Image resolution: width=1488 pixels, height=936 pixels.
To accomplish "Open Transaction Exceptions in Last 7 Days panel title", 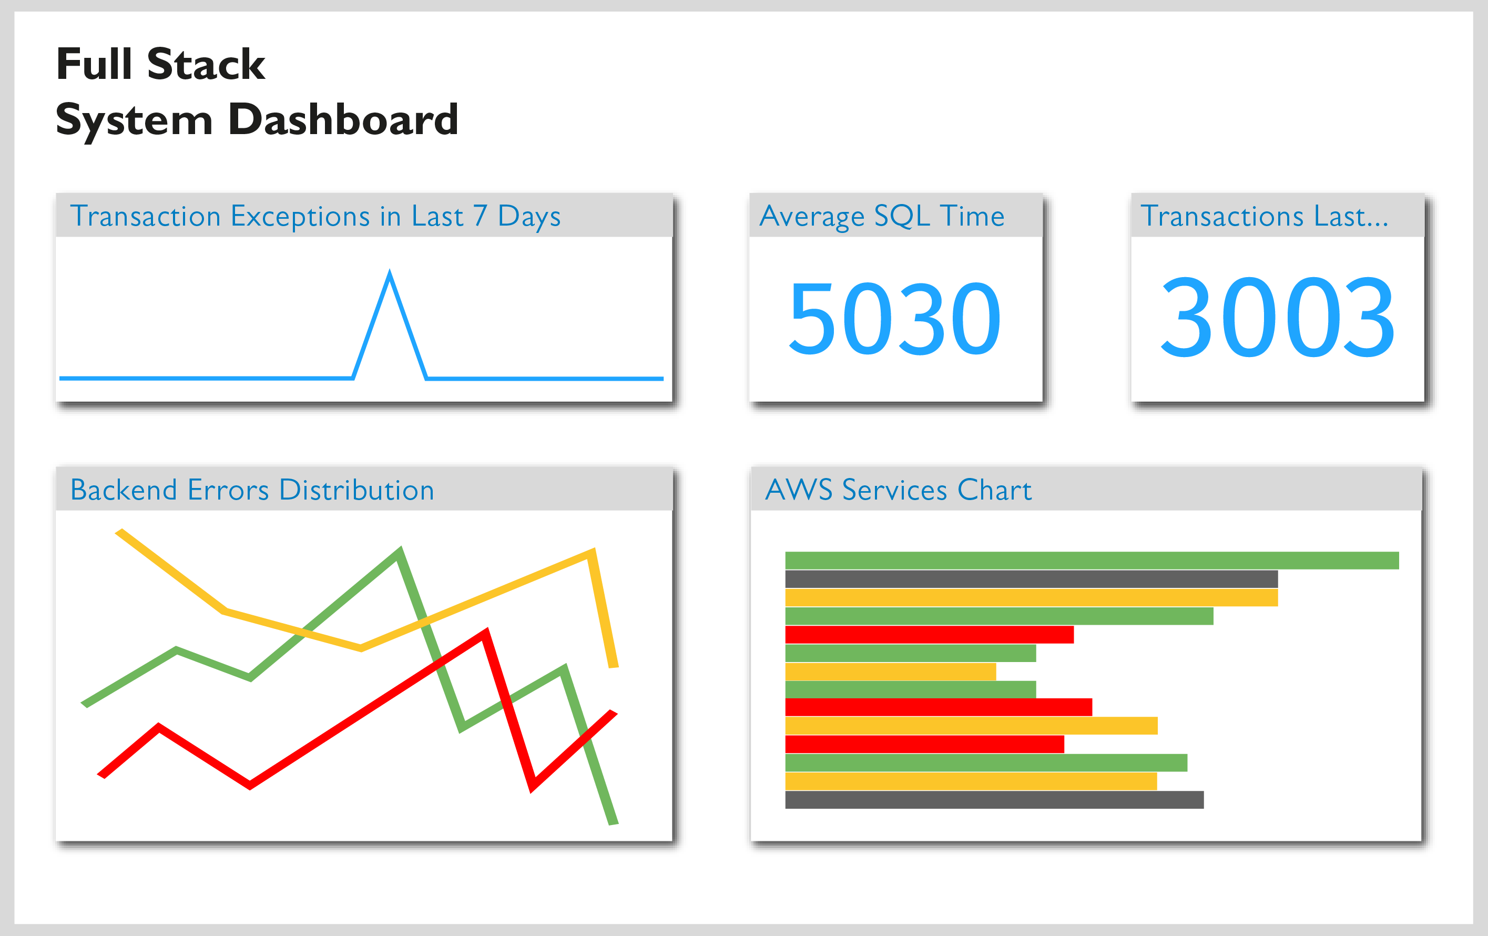I will [x=315, y=216].
